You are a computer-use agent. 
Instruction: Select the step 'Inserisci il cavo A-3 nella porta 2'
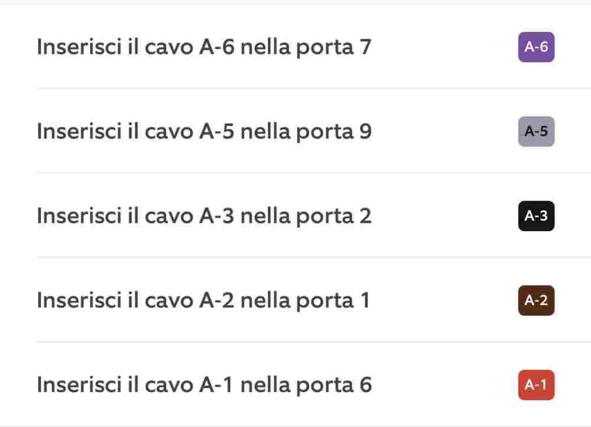coord(204,216)
